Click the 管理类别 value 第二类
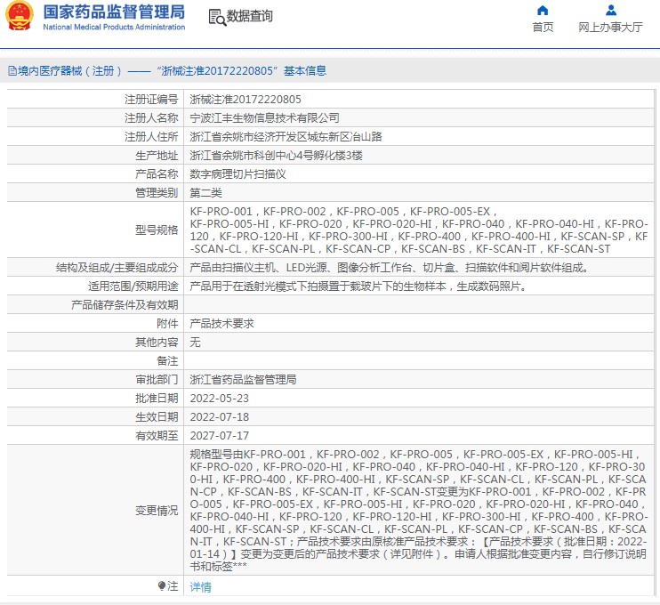Screen dimensions: 660x605 tap(206, 192)
